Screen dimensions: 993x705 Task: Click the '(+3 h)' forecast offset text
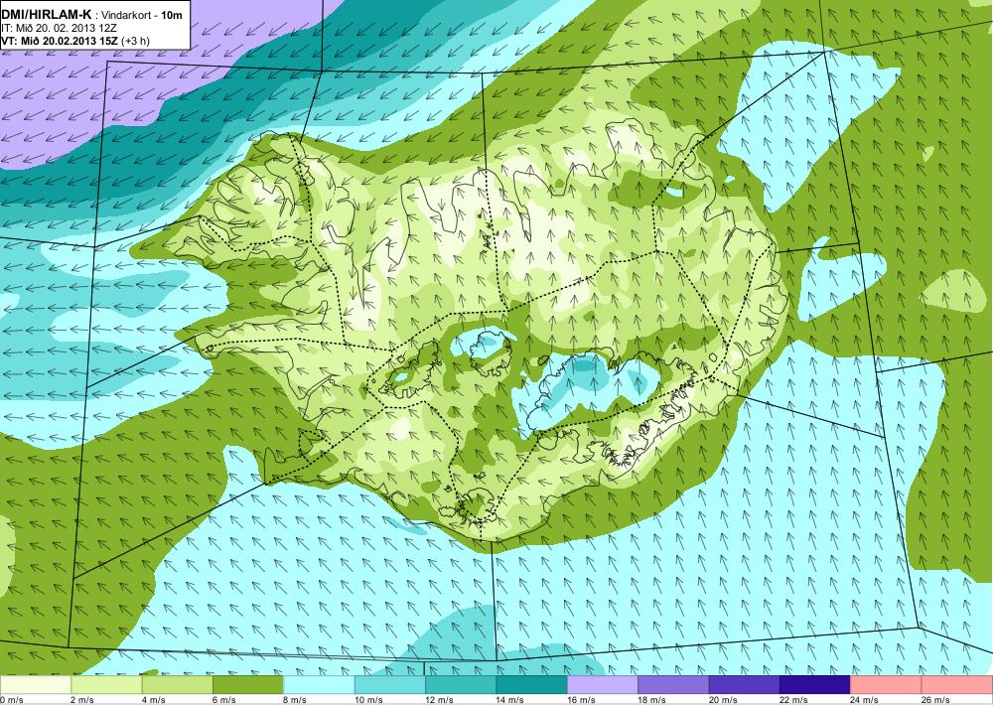135,41
